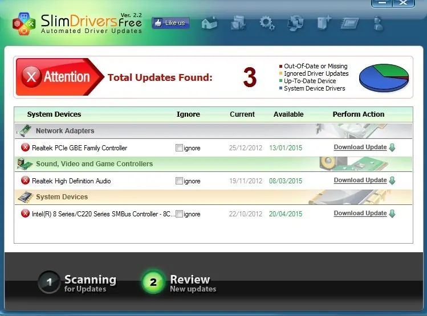The height and width of the screenshot is (316, 427).
Task: Select the System Devices category row
Action: point(213,197)
